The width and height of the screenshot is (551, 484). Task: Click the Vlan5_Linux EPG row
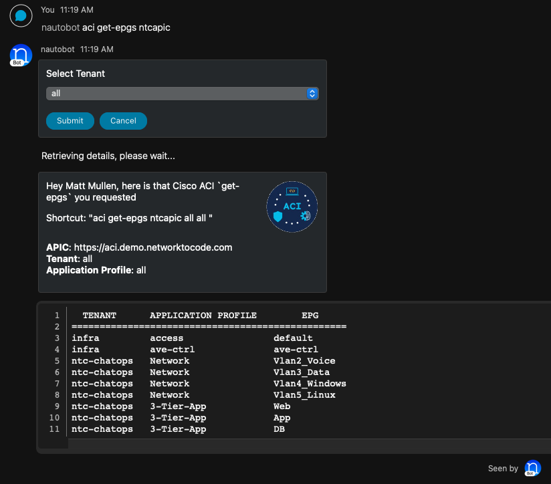pos(209,395)
